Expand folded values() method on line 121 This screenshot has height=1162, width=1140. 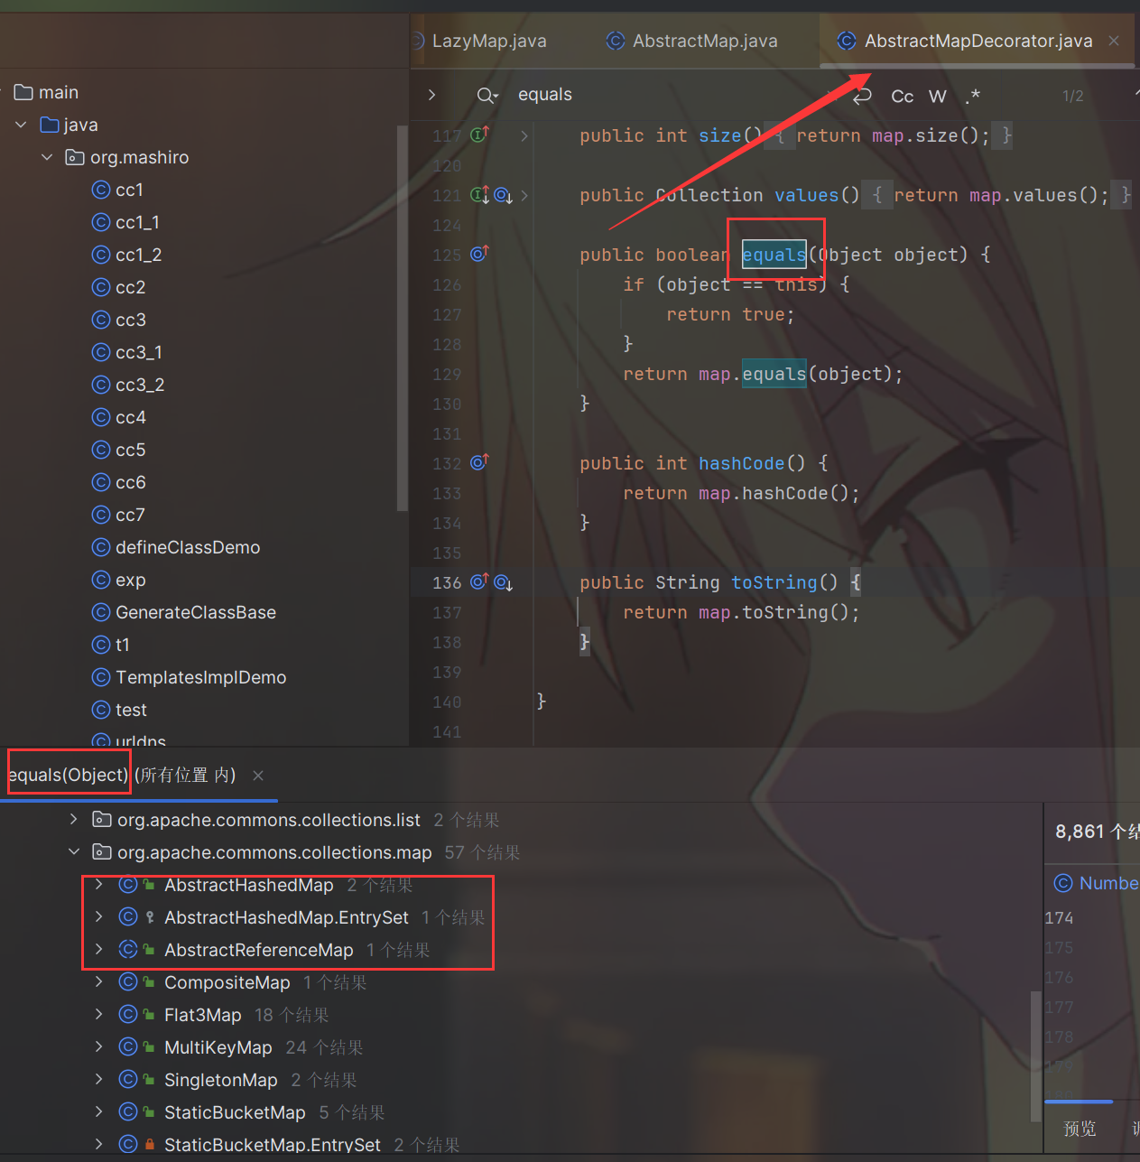[524, 195]
